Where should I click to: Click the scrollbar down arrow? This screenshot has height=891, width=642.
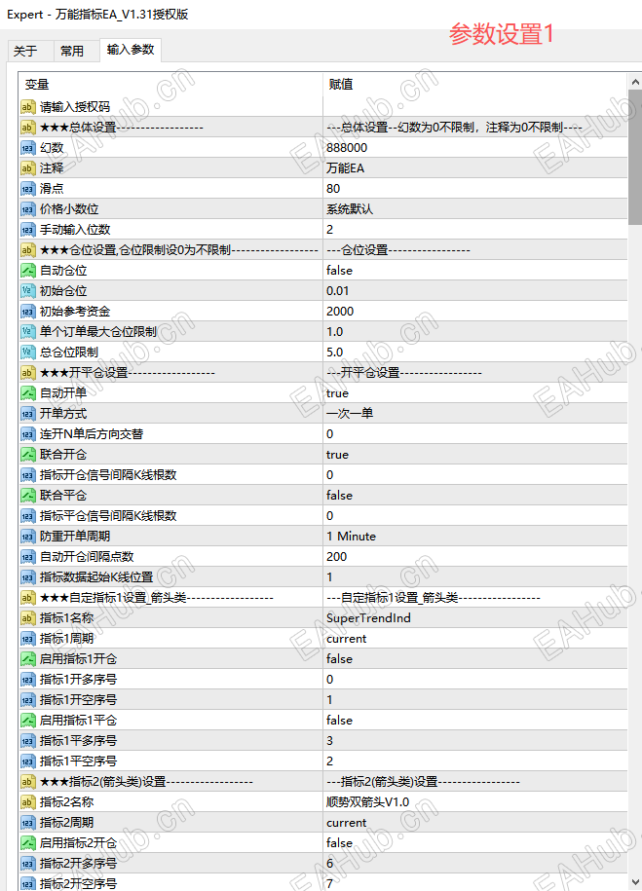tap(635, 882)
